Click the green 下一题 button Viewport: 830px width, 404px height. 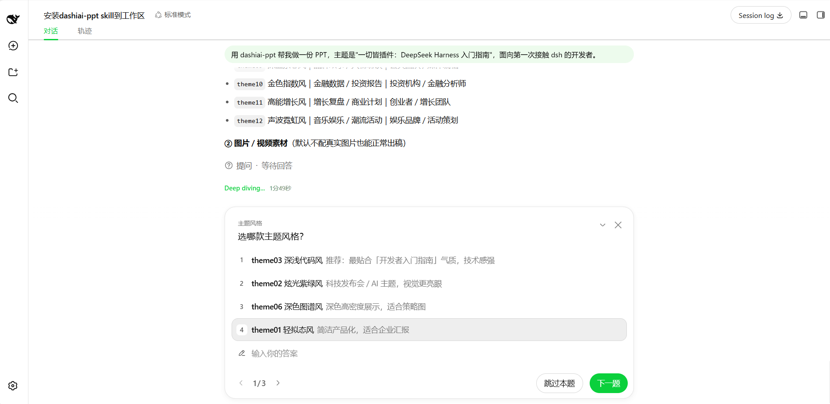click(x=608, y=383)
